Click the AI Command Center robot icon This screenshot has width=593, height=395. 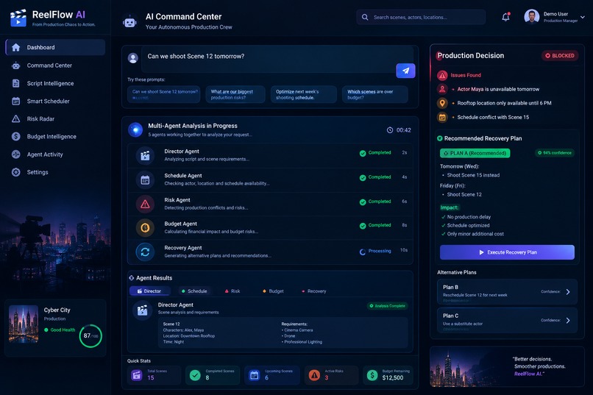(x=129, y=21)
